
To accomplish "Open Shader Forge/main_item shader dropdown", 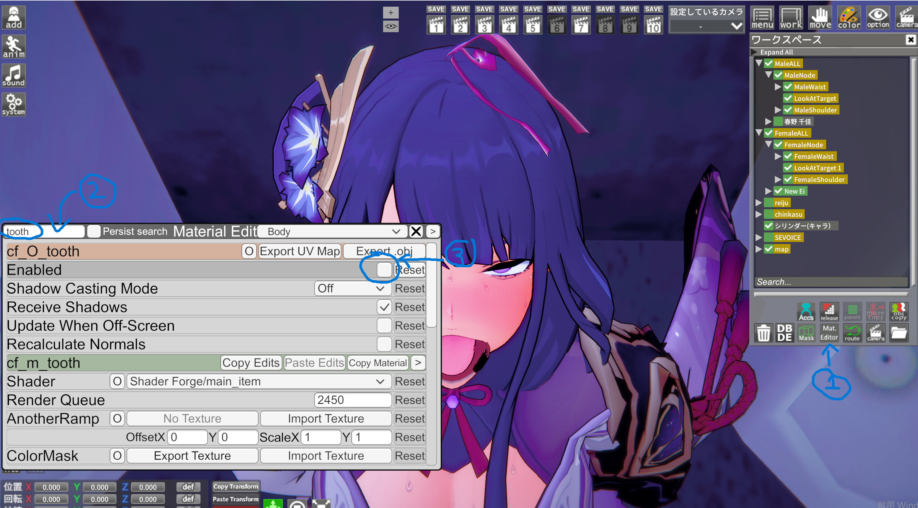I will point(259,381).
